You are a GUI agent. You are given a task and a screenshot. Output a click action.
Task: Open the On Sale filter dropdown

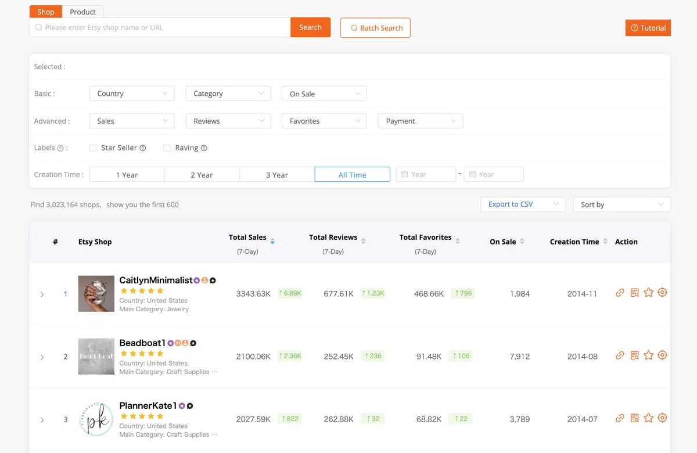(324, 94)
